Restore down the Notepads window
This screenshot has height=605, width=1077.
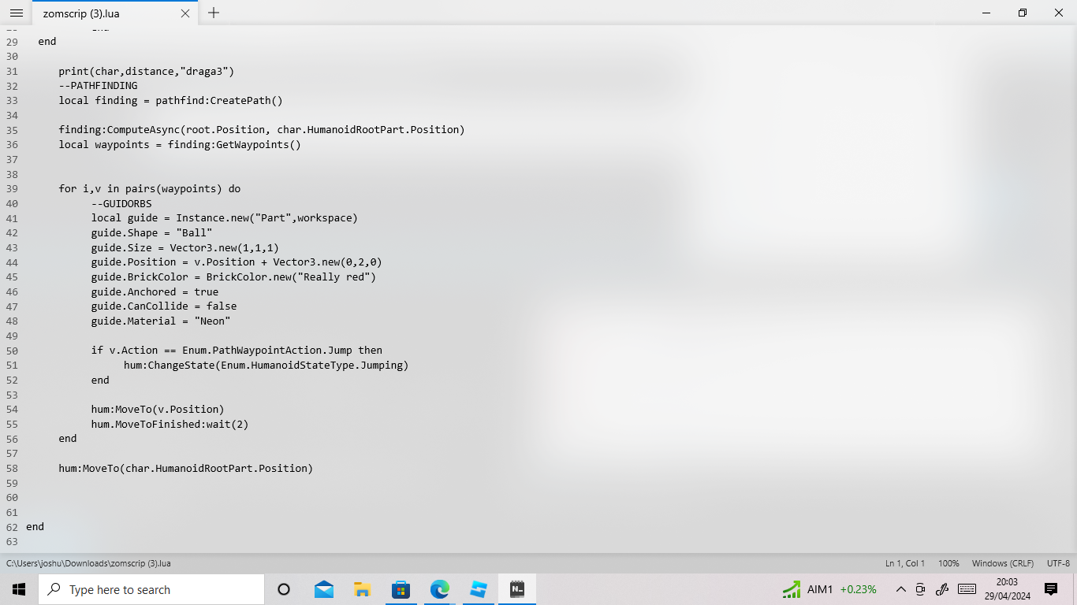click(1023, 13)
